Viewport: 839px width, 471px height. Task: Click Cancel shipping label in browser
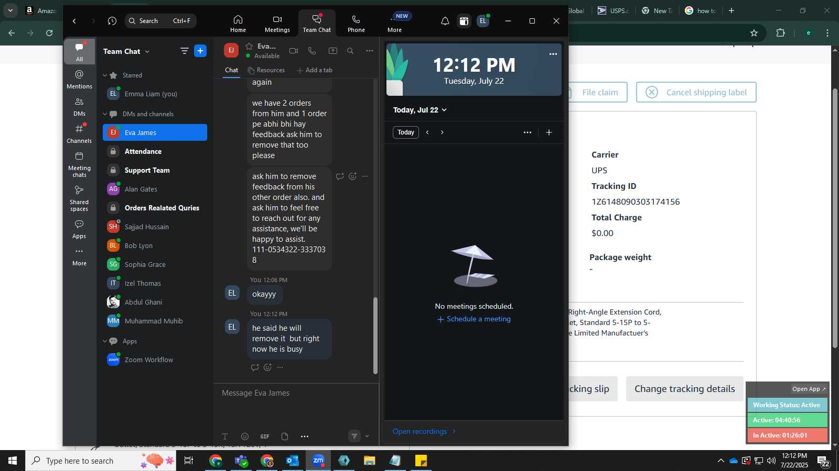coord(696,92)
